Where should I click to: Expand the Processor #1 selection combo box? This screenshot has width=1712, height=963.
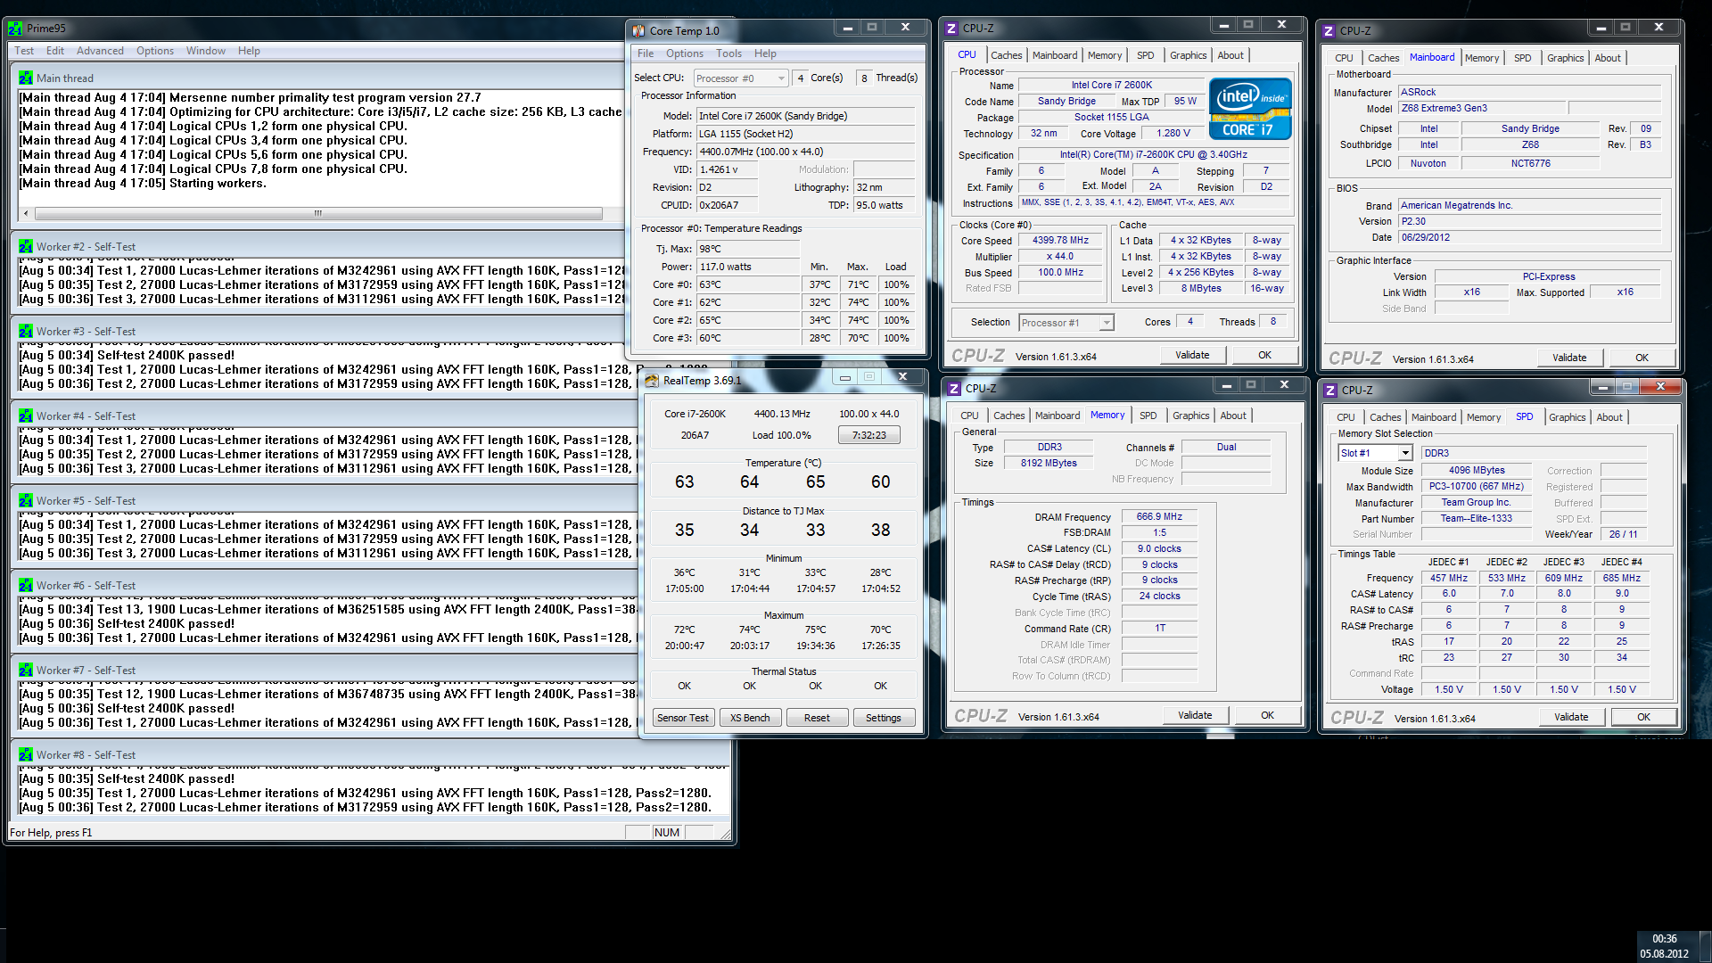click(1066, 323)
